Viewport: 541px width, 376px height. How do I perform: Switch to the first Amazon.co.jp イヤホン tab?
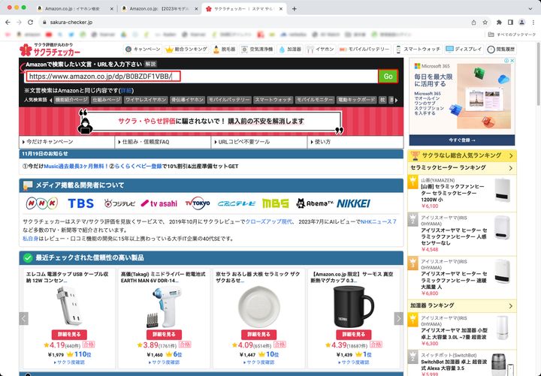[73, 8]
